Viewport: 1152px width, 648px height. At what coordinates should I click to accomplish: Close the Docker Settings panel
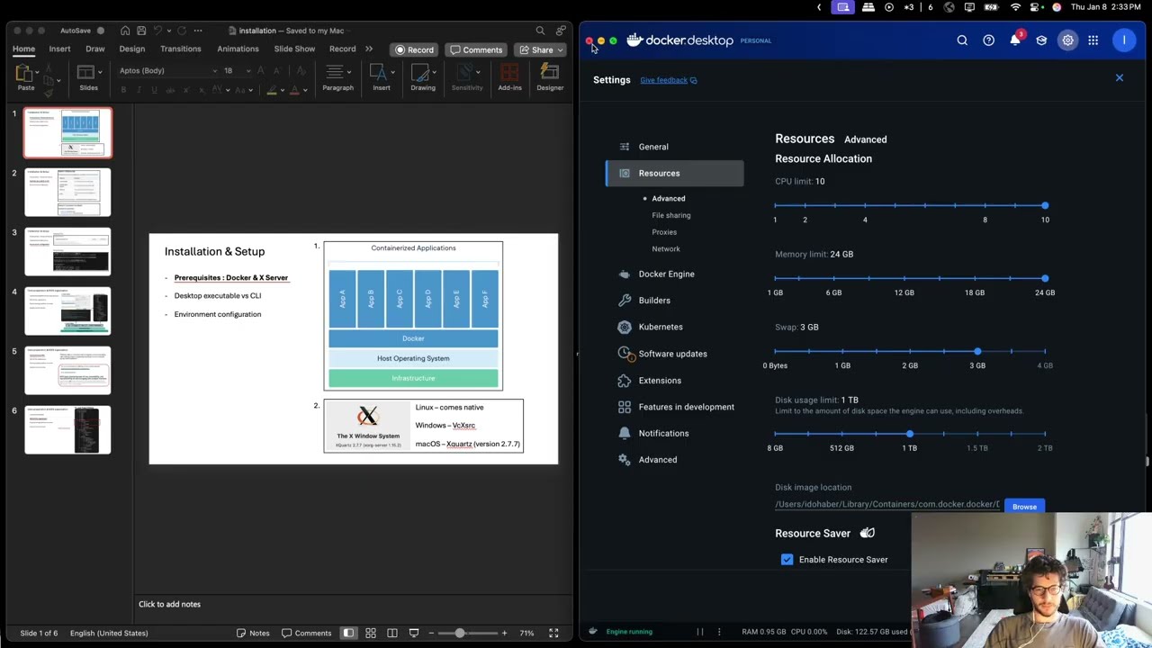click(x=1120, y=78)
